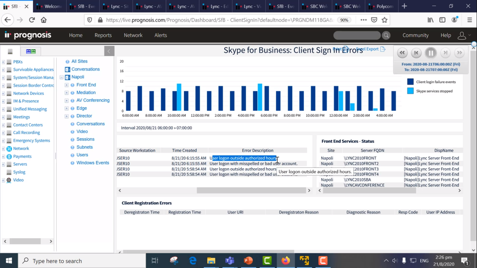Open the Windows Start menu
Image resolution: width=477 pixels, height=268 pixels.
(x=9, y=261)
